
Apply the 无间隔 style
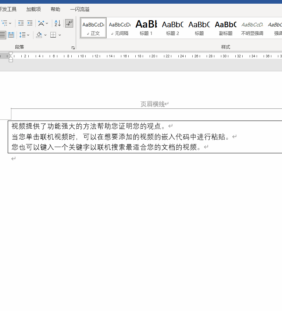click(x=120, y=28)
